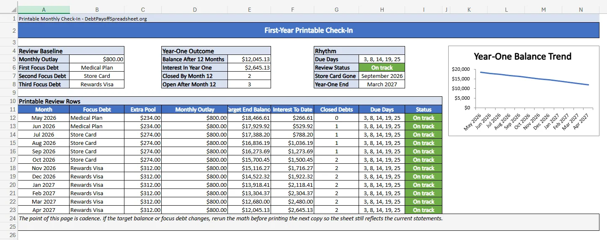Viewport: 607px width, 240px height.
Task: Click the title banner First-Year Printable Check-In
Action: 309,30
